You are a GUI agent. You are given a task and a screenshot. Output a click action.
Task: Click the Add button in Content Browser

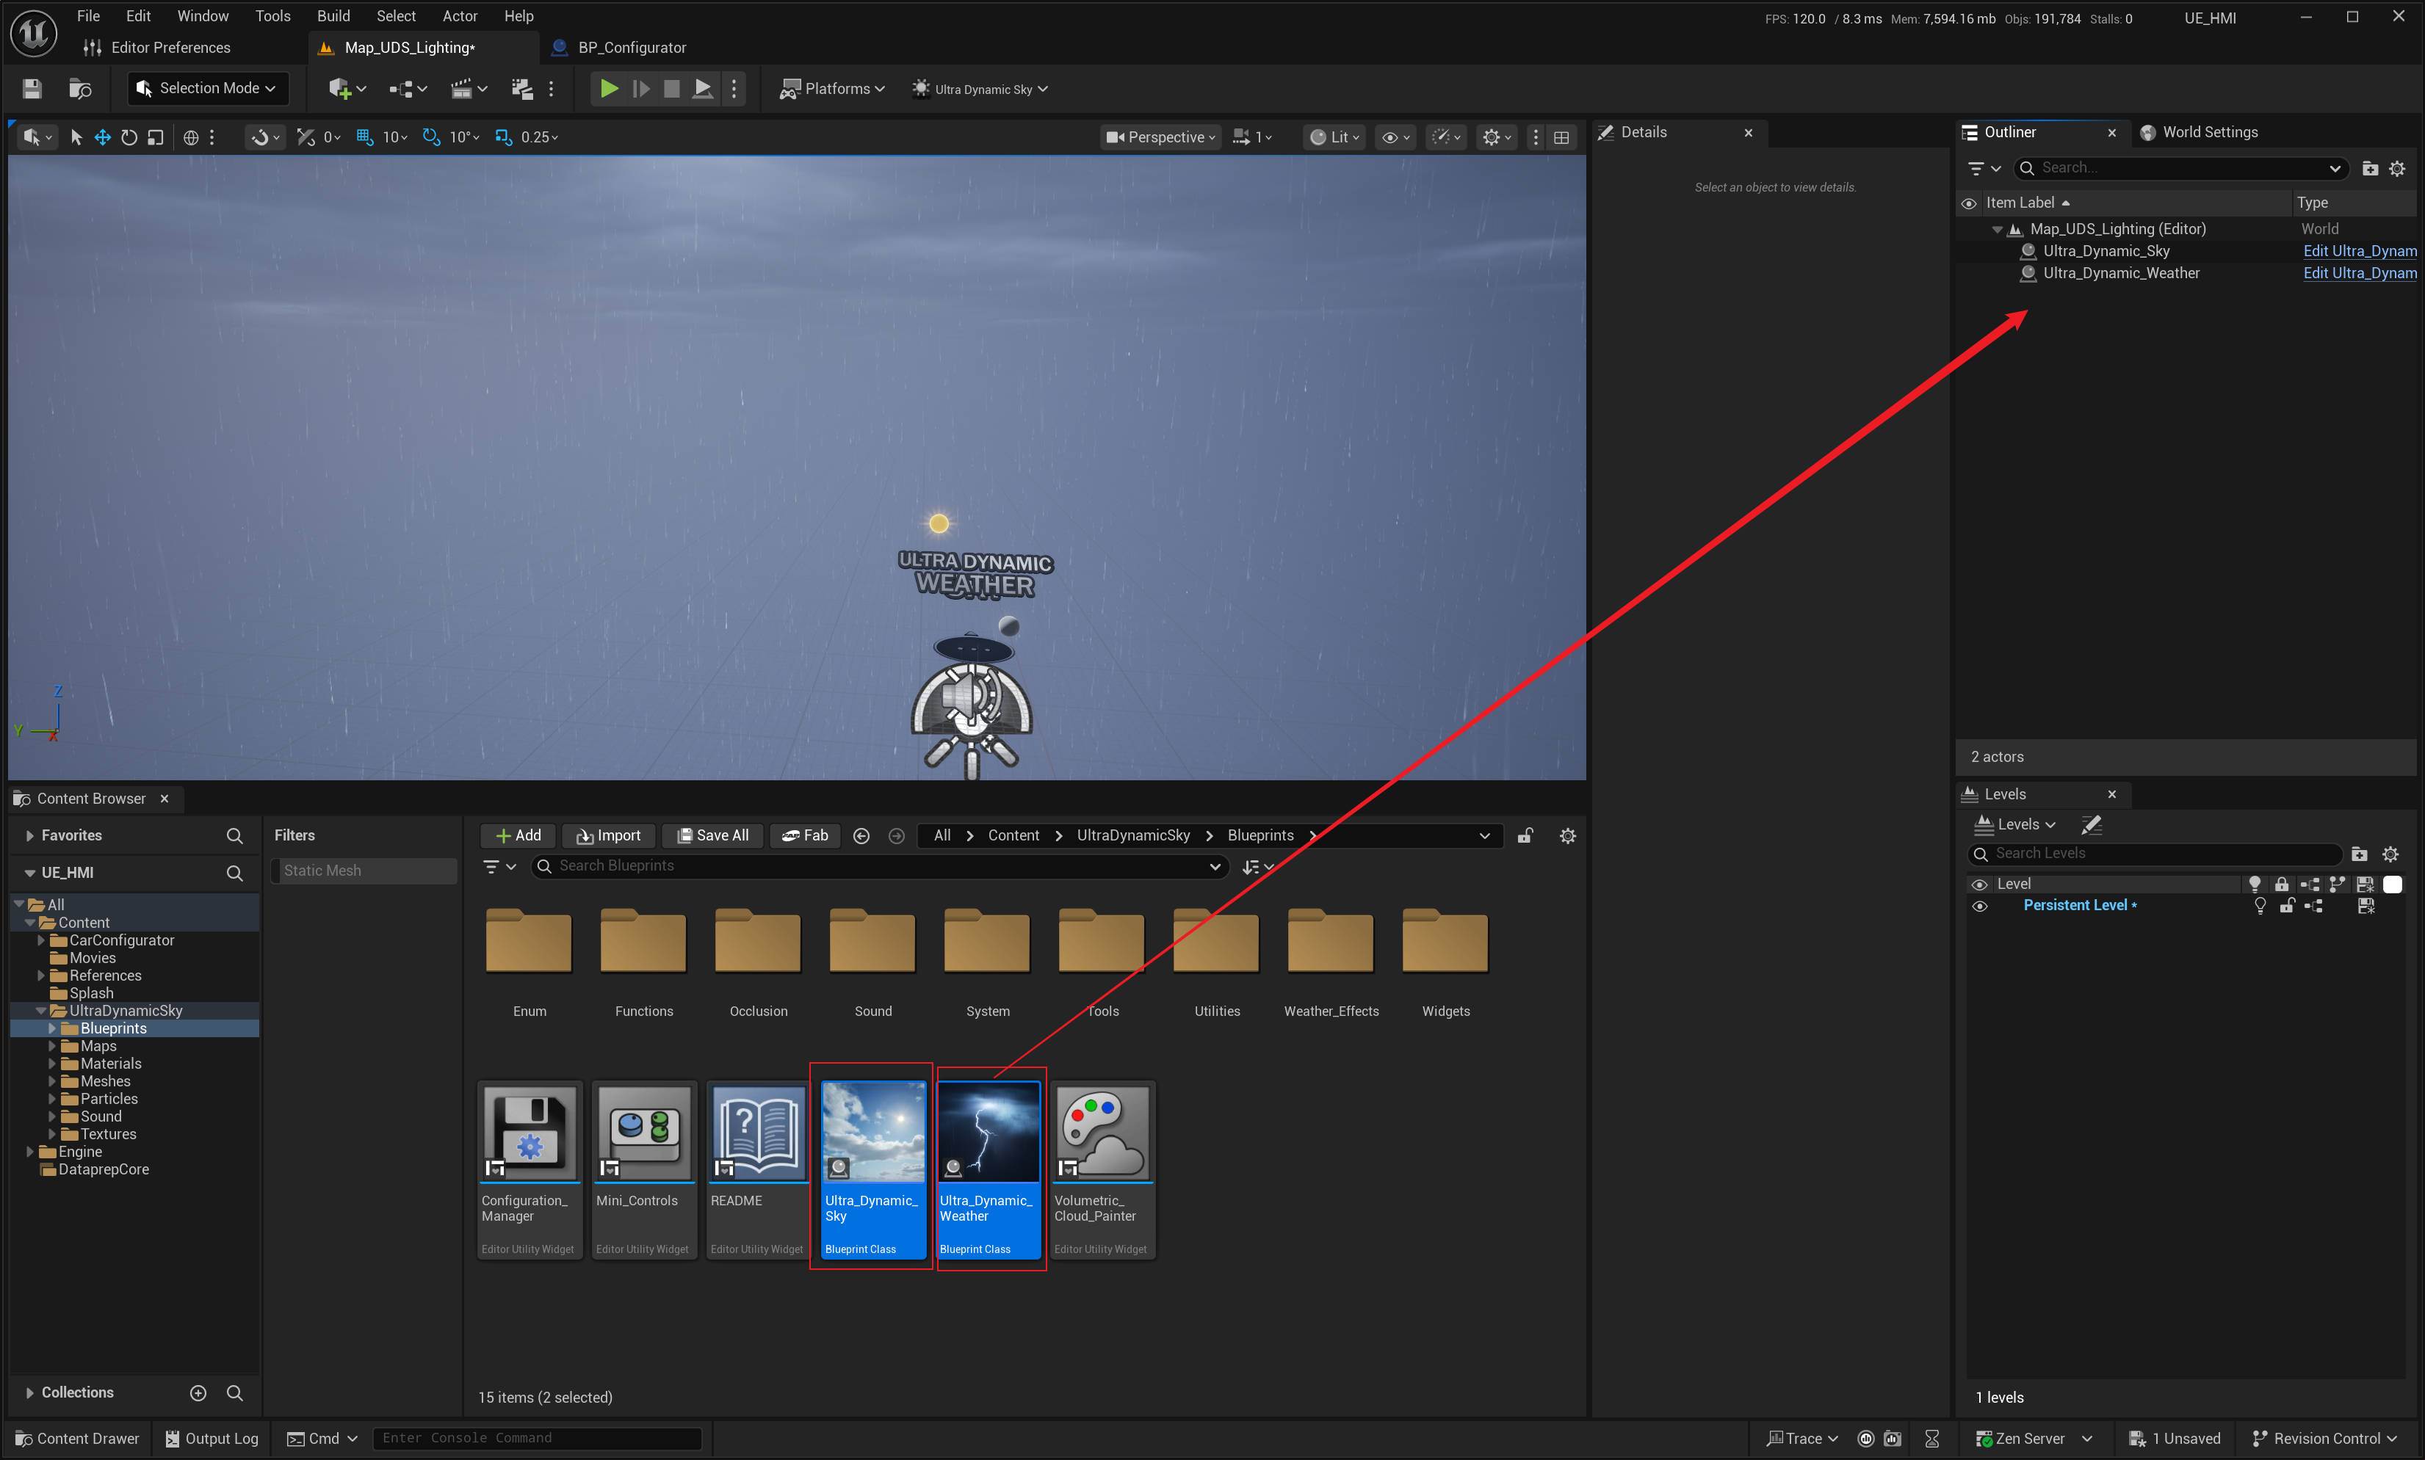(518, 835)
